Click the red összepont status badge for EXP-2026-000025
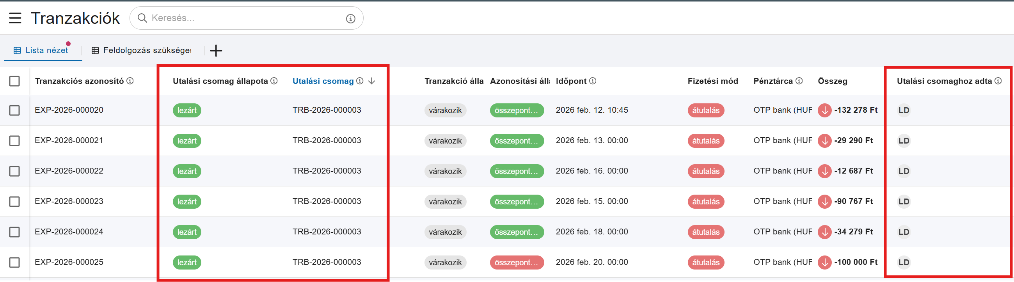This screenshot has width=1014, height=282. (517, 263)
